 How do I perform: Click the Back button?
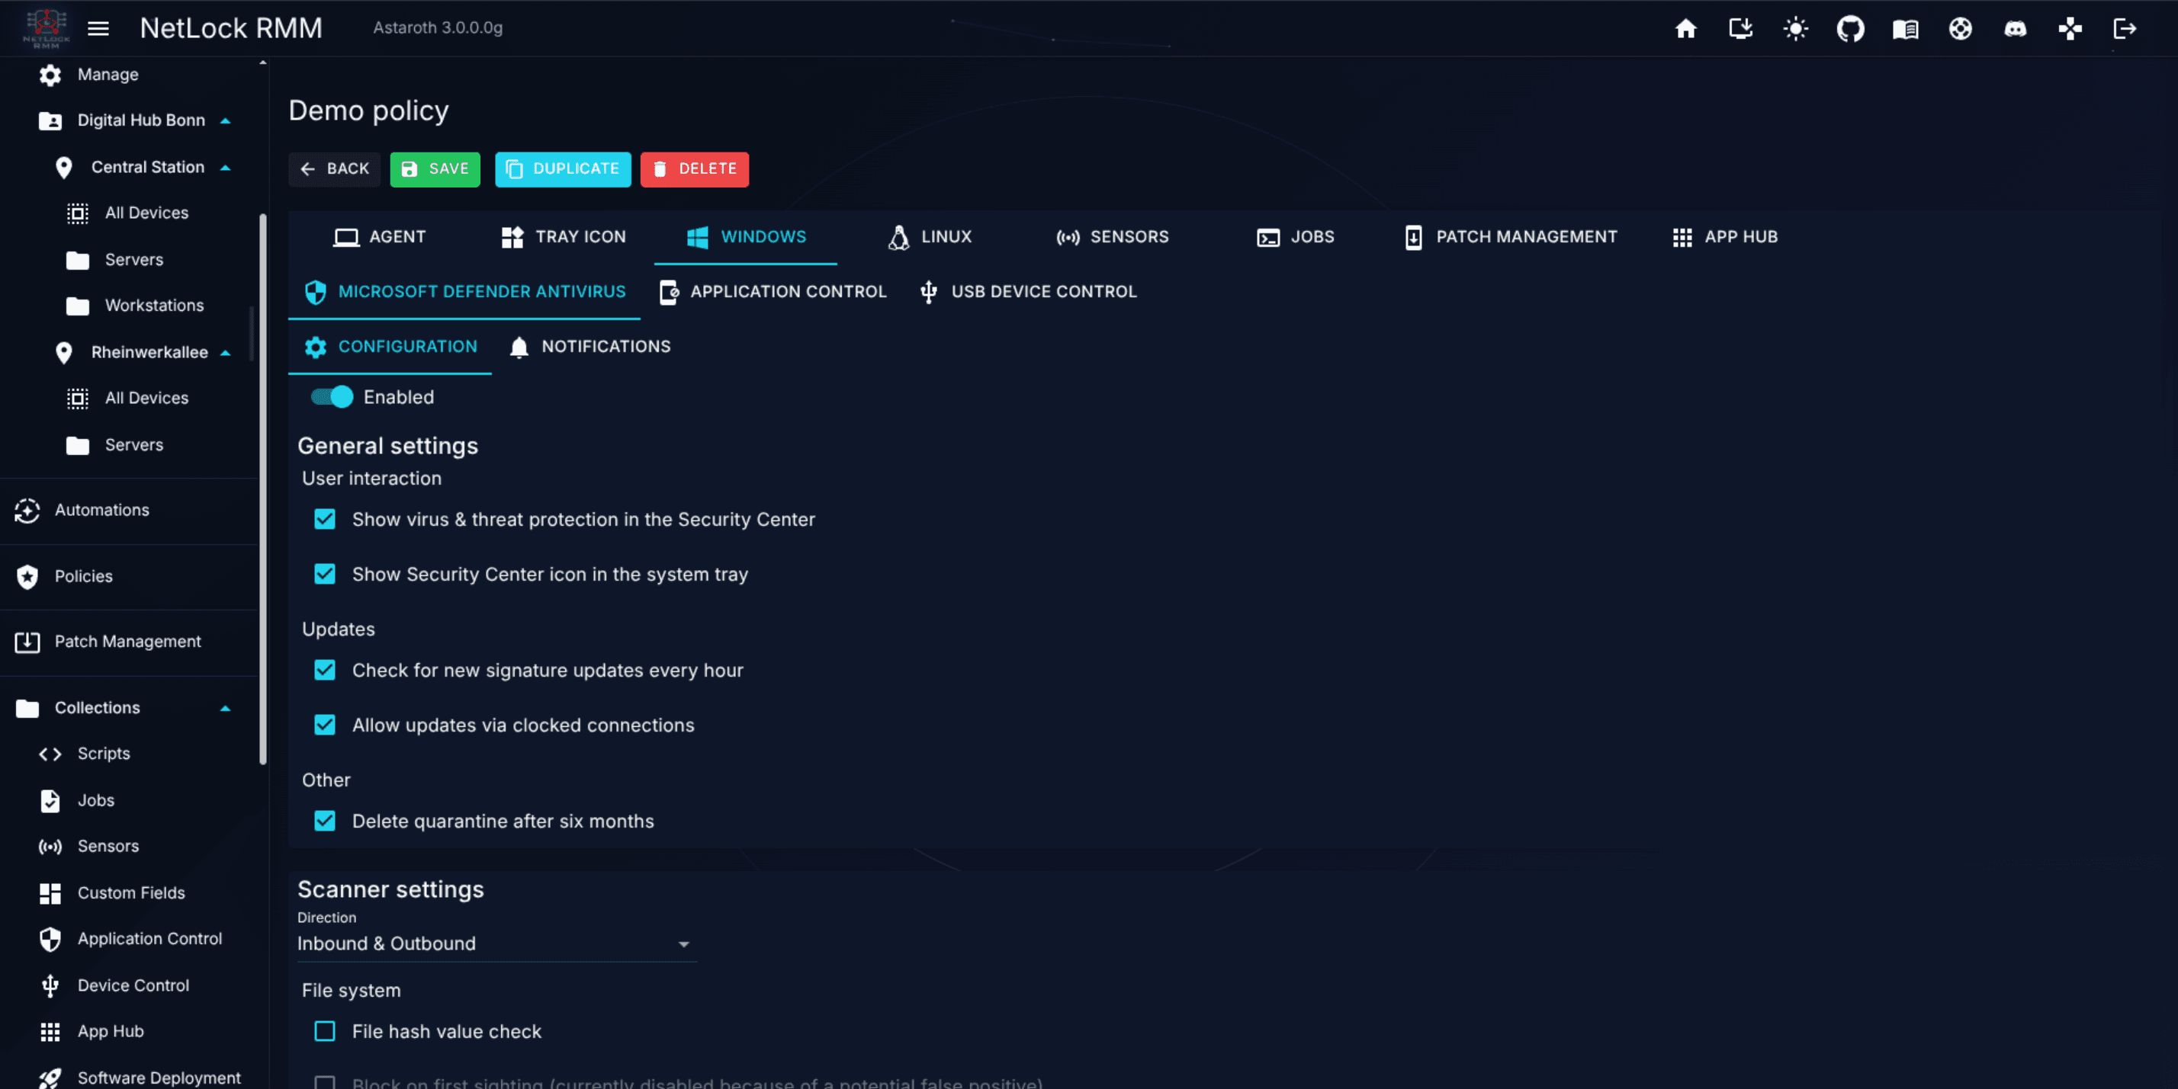coord(334,169)
